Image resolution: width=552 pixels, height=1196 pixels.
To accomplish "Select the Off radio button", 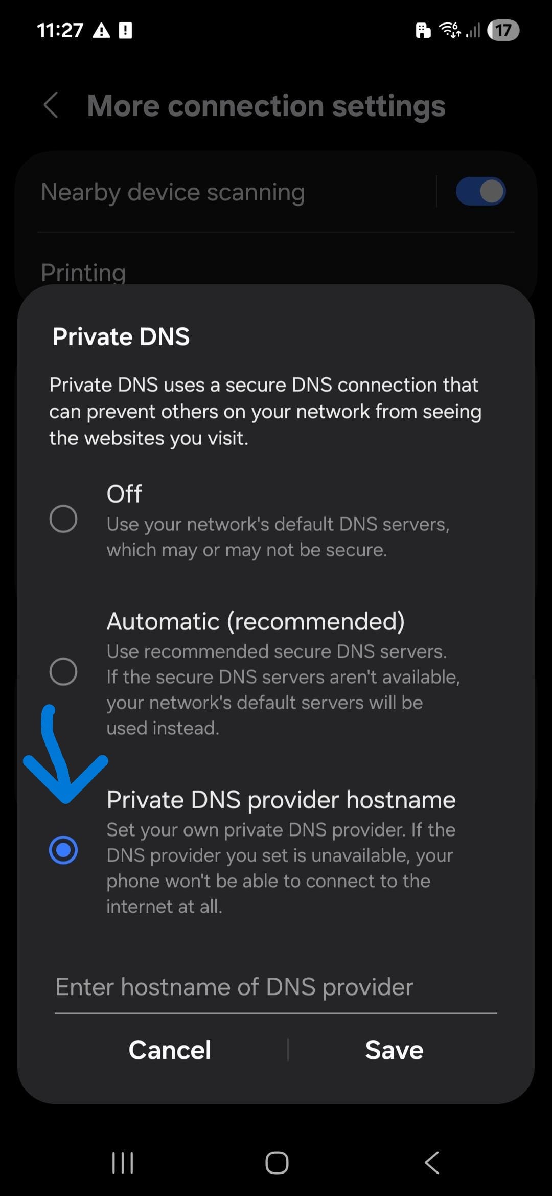I will (63, 518).
